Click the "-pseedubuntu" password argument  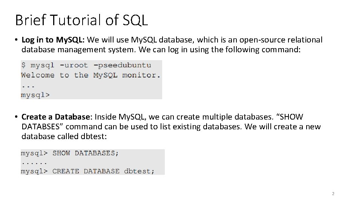tap(122, 65)
